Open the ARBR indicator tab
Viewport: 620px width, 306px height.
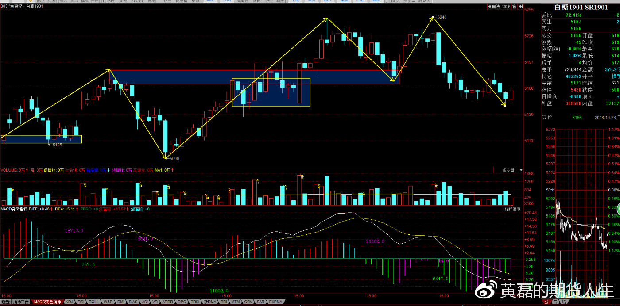point(167,302)
